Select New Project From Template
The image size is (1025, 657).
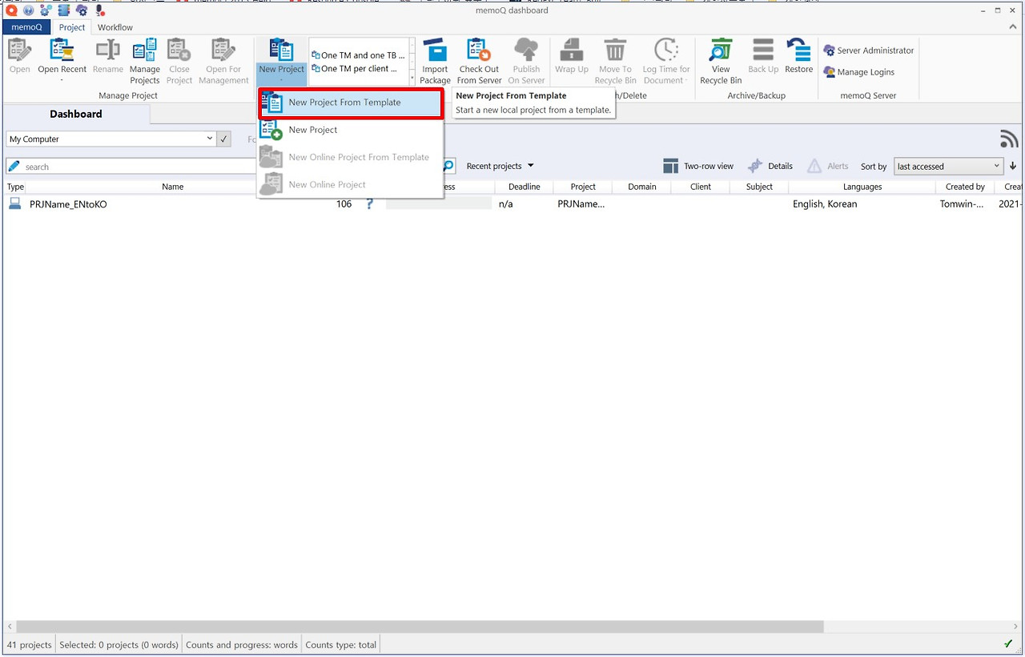pyautogui.click(x=350, y=103)
